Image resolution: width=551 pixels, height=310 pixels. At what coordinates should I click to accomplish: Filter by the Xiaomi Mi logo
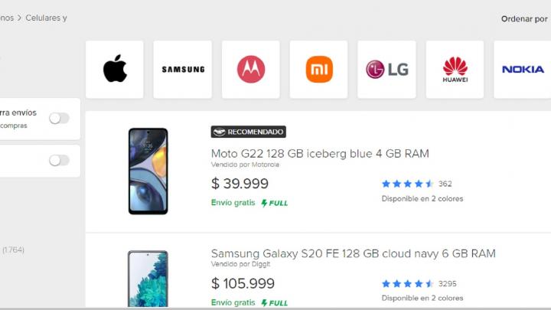318,69
